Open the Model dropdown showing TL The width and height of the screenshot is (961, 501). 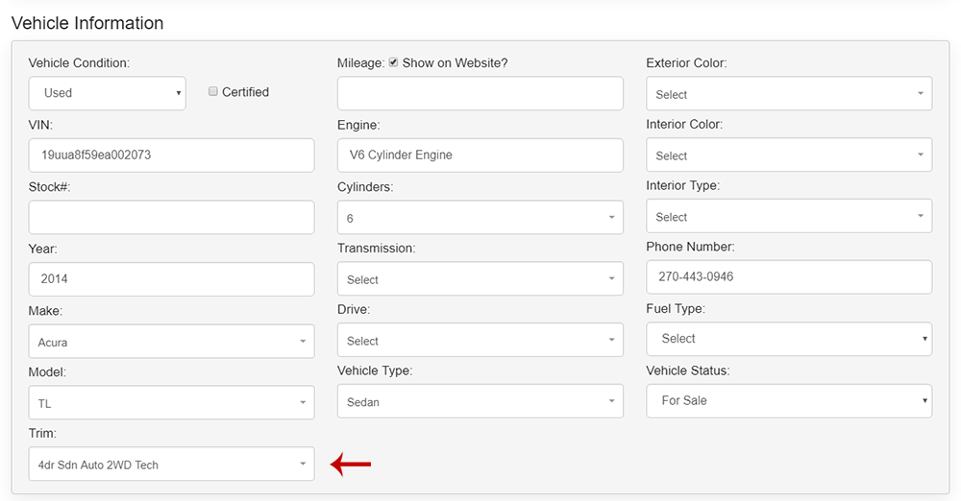pos(171,403)
